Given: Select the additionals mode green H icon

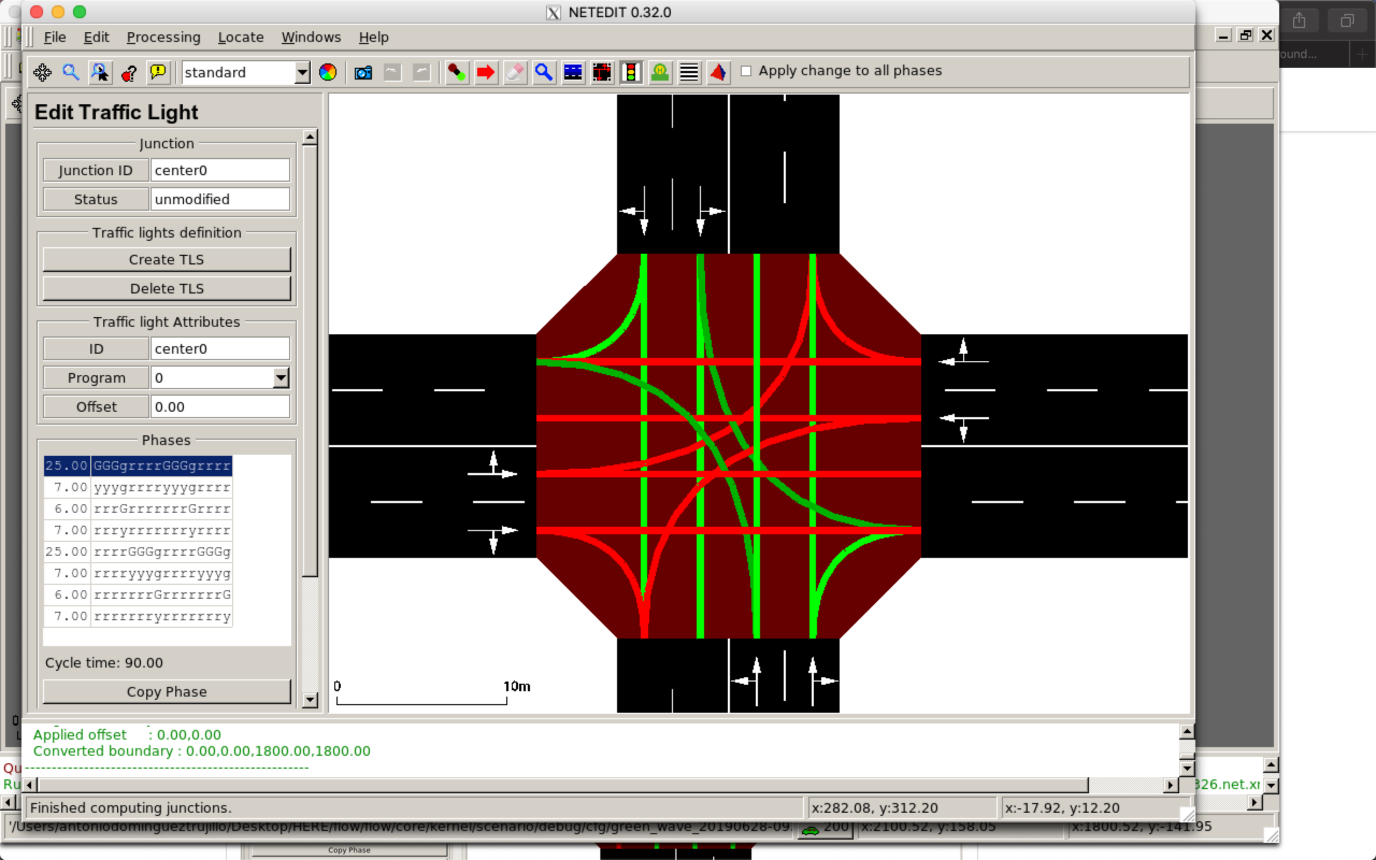Looking at the screenshot, I should pyautogui.click(x=660, y=72).
